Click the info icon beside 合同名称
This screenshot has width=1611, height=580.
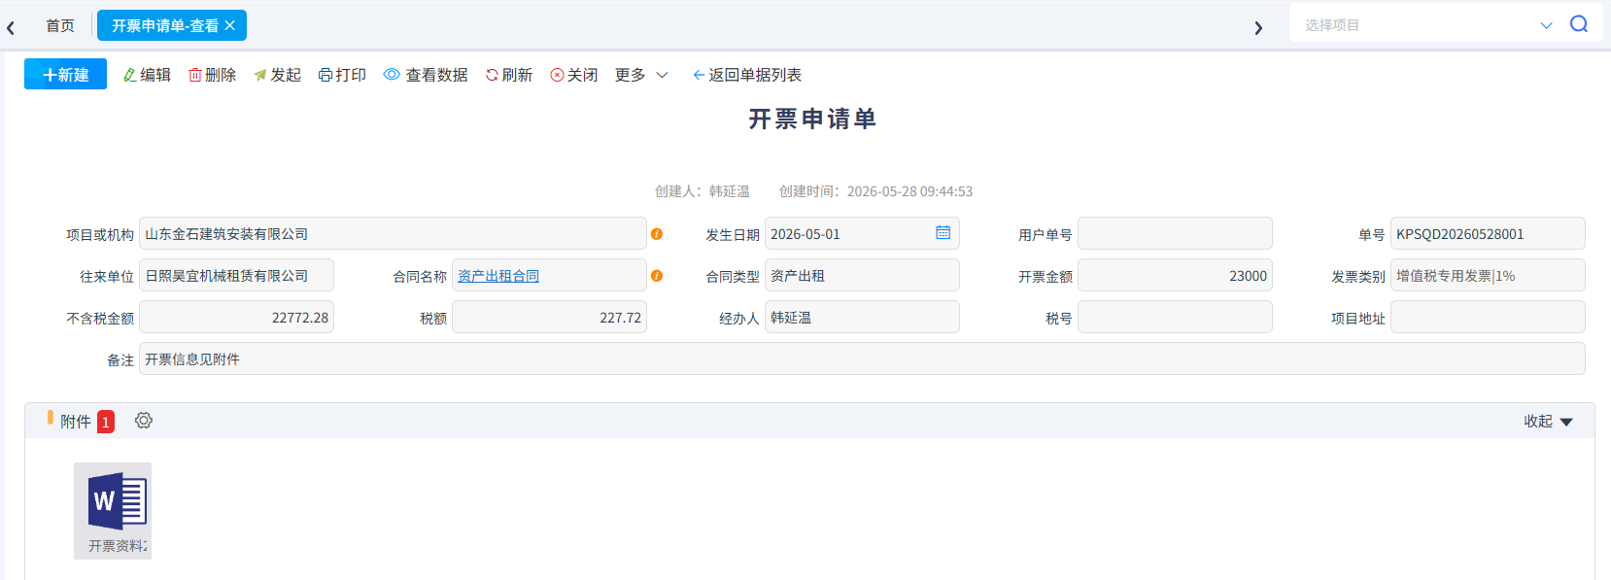657,276
